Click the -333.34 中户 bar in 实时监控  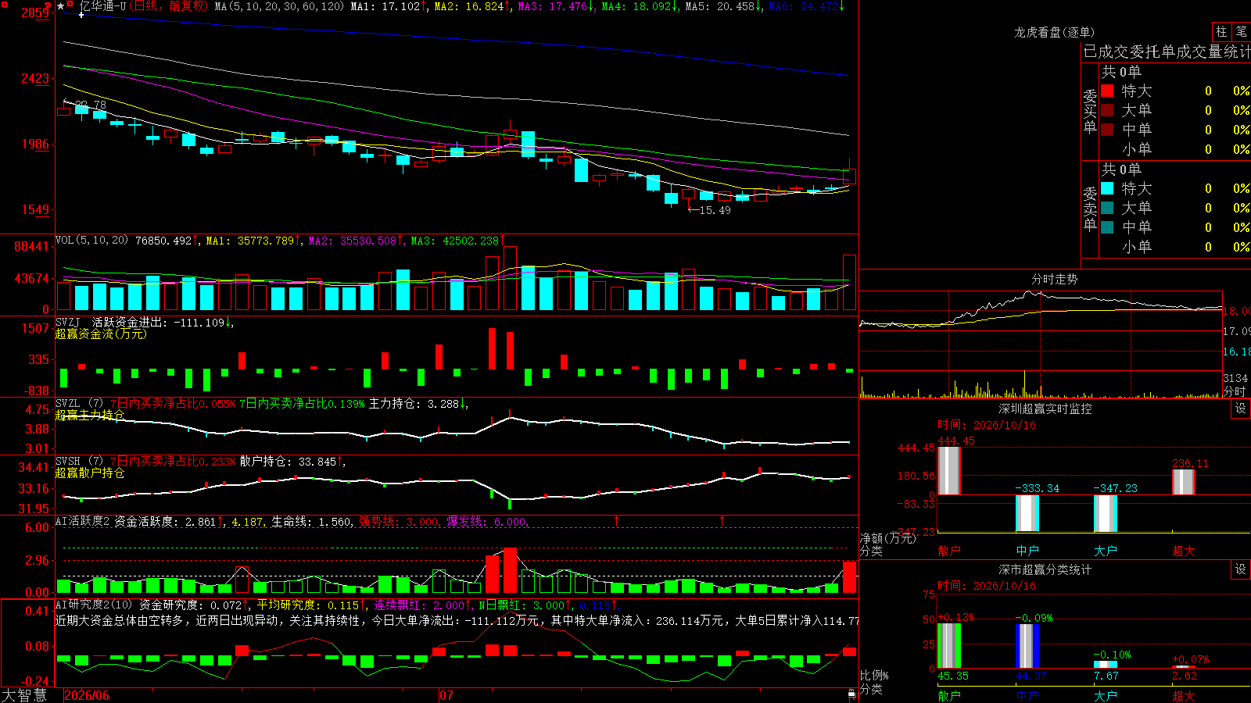[x=1027, y=513]
